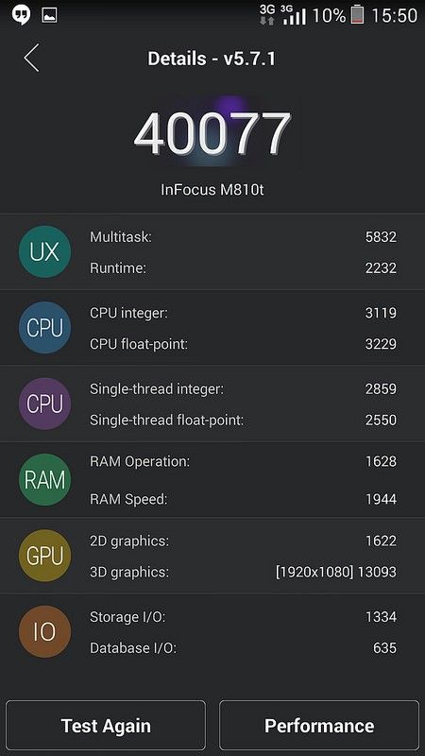Select the Multitask score row
This screenshot has height=756, width=425.
243,237
